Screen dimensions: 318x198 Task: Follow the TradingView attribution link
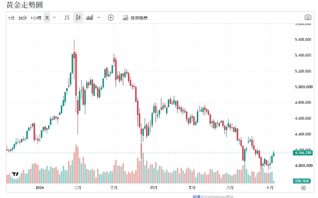[x=213, y=196]
